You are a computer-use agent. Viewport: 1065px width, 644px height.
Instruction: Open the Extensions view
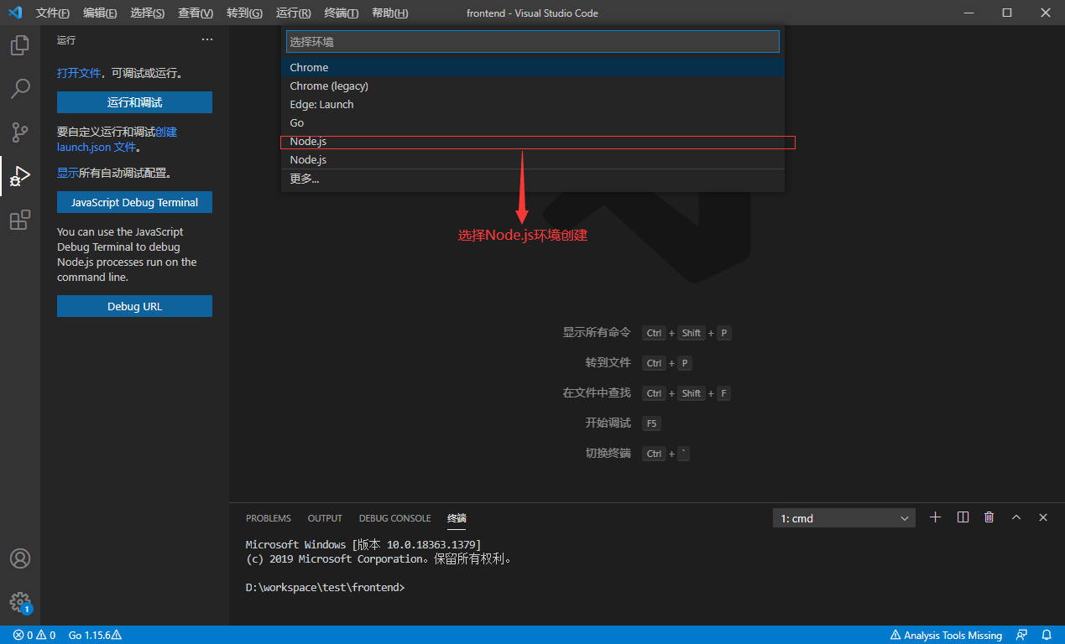click(x=20, y=221)
